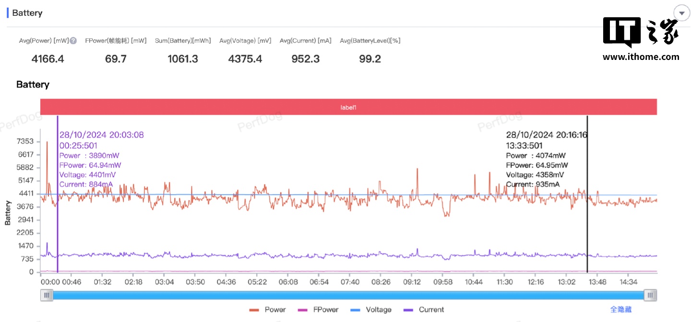The width and height of the screenshot is (691, 322).
Task: Click the right handle of the time range slider
Action: point(651,296)
